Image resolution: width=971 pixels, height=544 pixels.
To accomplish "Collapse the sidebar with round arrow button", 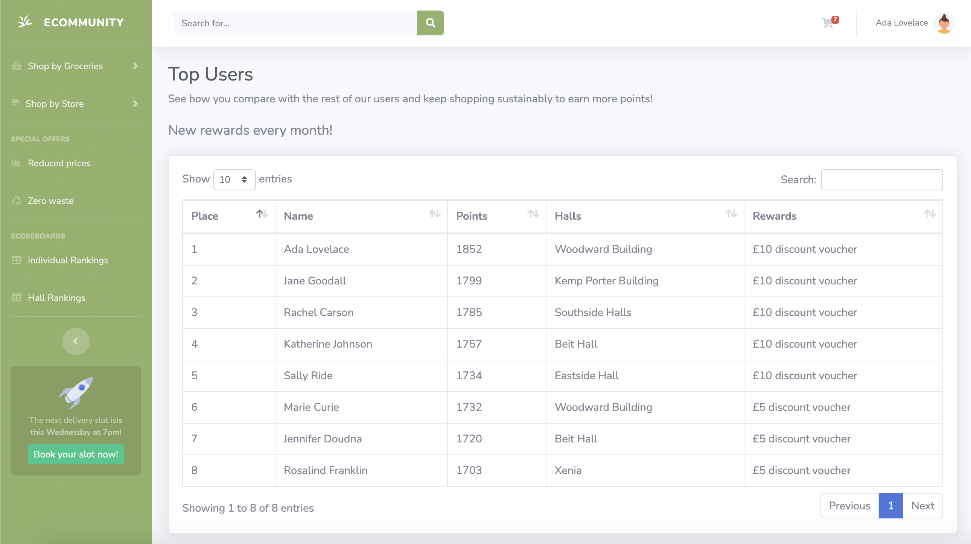I will point(76,341).
